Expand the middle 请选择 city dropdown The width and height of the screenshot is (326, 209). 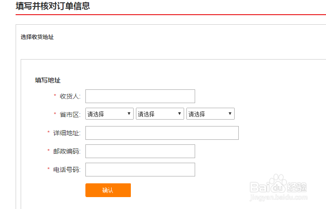tap(160, 114)
